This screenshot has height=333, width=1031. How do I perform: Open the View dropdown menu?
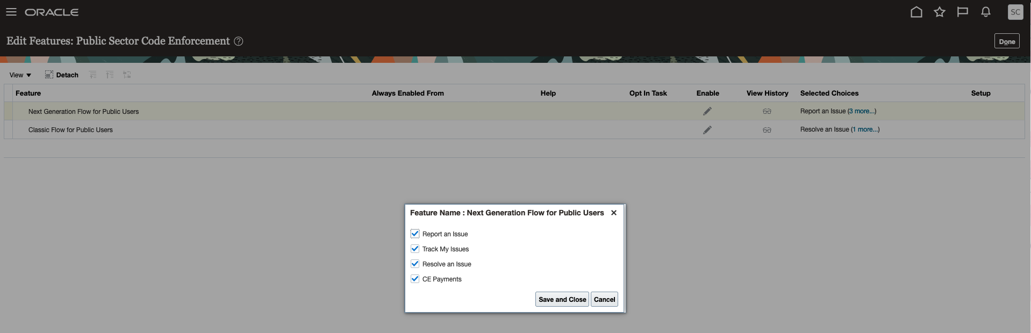pyautogui.click(x=20, y=75)
